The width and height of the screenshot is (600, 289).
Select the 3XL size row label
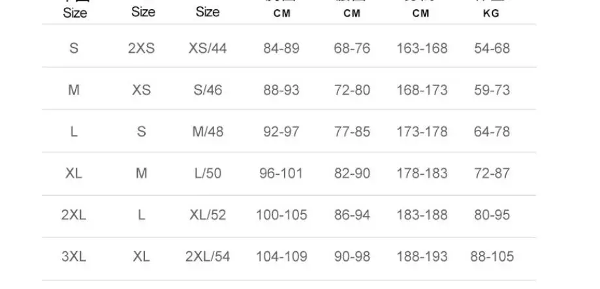coord(74,256)
